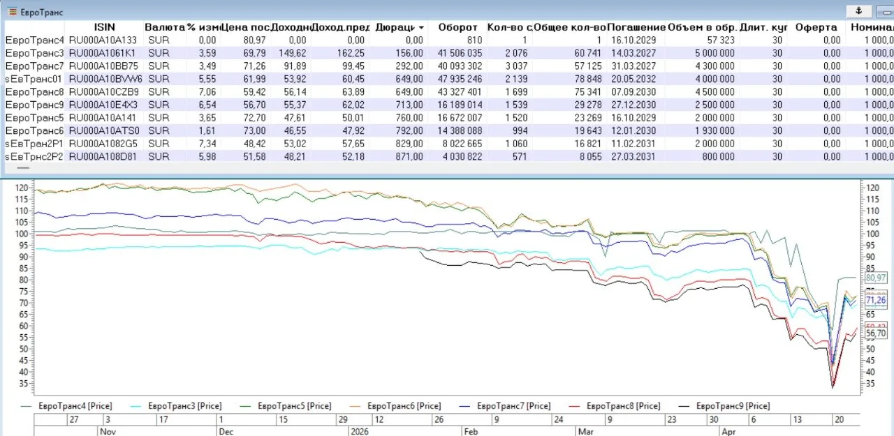This screenshot has width=894, height=436.
Task: Click the Оборот column header
Action: click(x=456, y=27)
